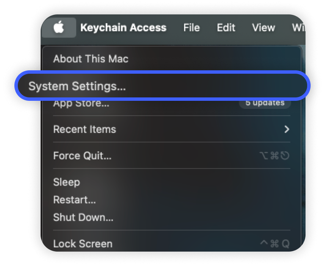Click the Apple logo menu icon
The image size is (325, 266).
(x=58, y=28)
